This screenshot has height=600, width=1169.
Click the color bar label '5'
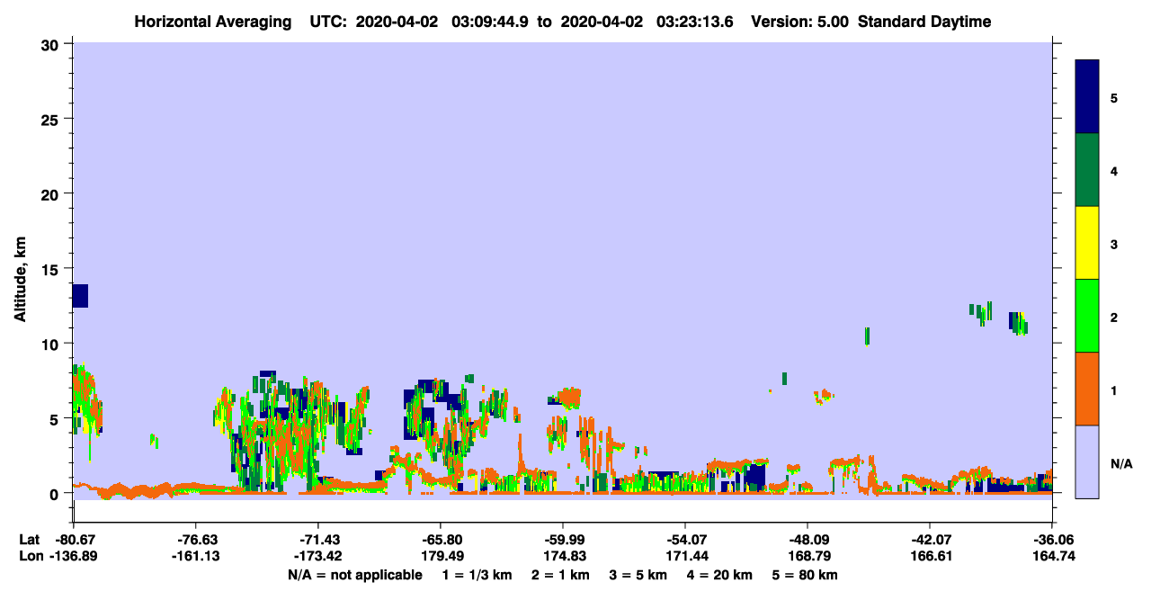click(x=1114, y=97)
